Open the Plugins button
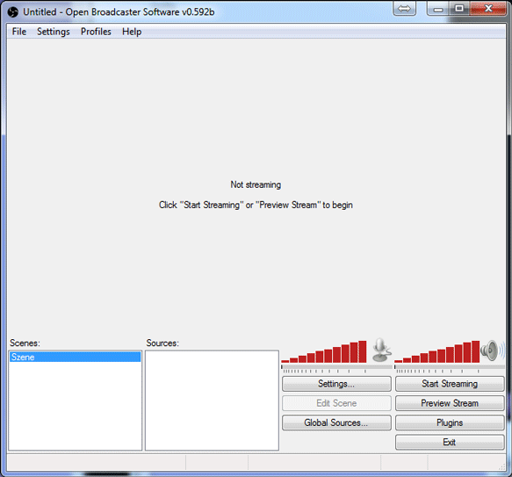The width and height of the screenshot is (512, 477). tap(450, 423)
